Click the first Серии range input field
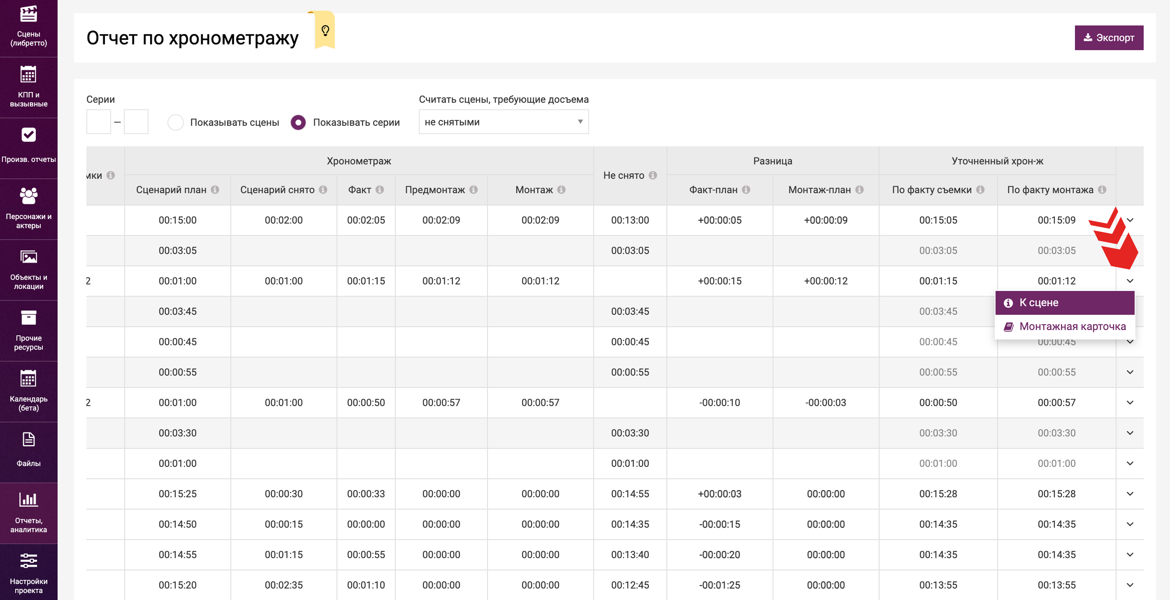Image resolution: width=1170 pixels, height=600 pixels. click(99, 122)
